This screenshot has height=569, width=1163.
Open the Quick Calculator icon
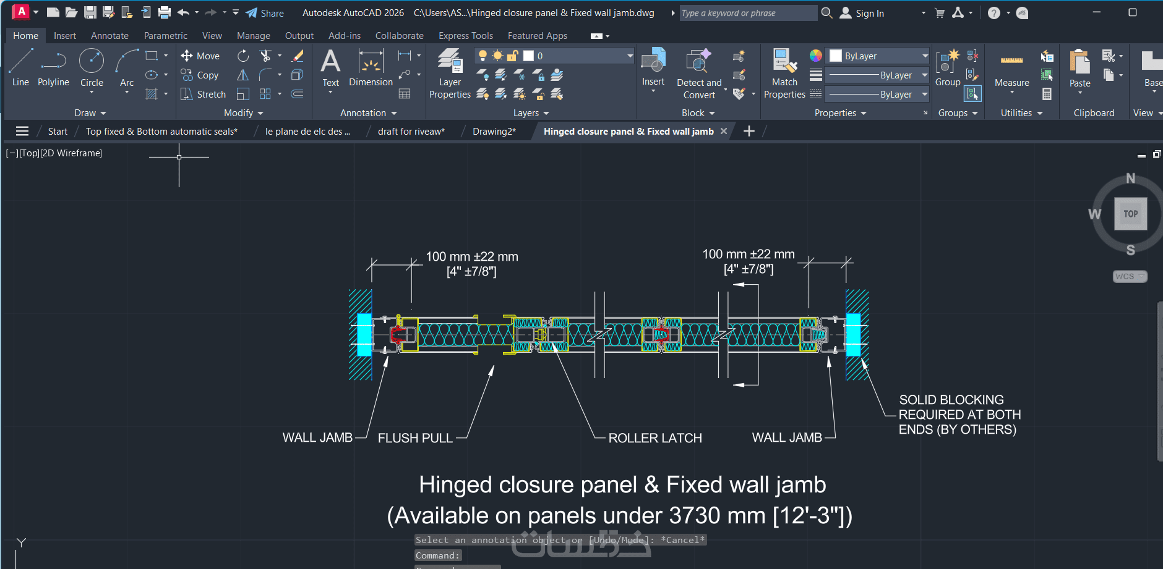pyautogui.click(x=1047, y=94)
